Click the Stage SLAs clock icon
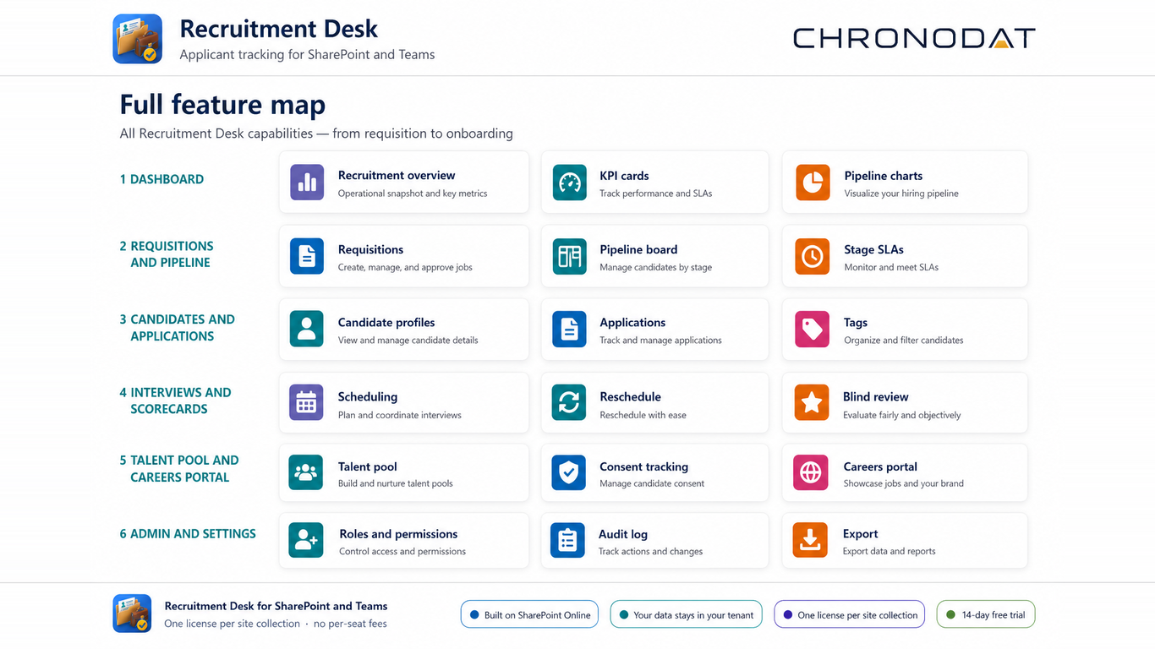The image size is (1155, 649). tap(813, 256)
